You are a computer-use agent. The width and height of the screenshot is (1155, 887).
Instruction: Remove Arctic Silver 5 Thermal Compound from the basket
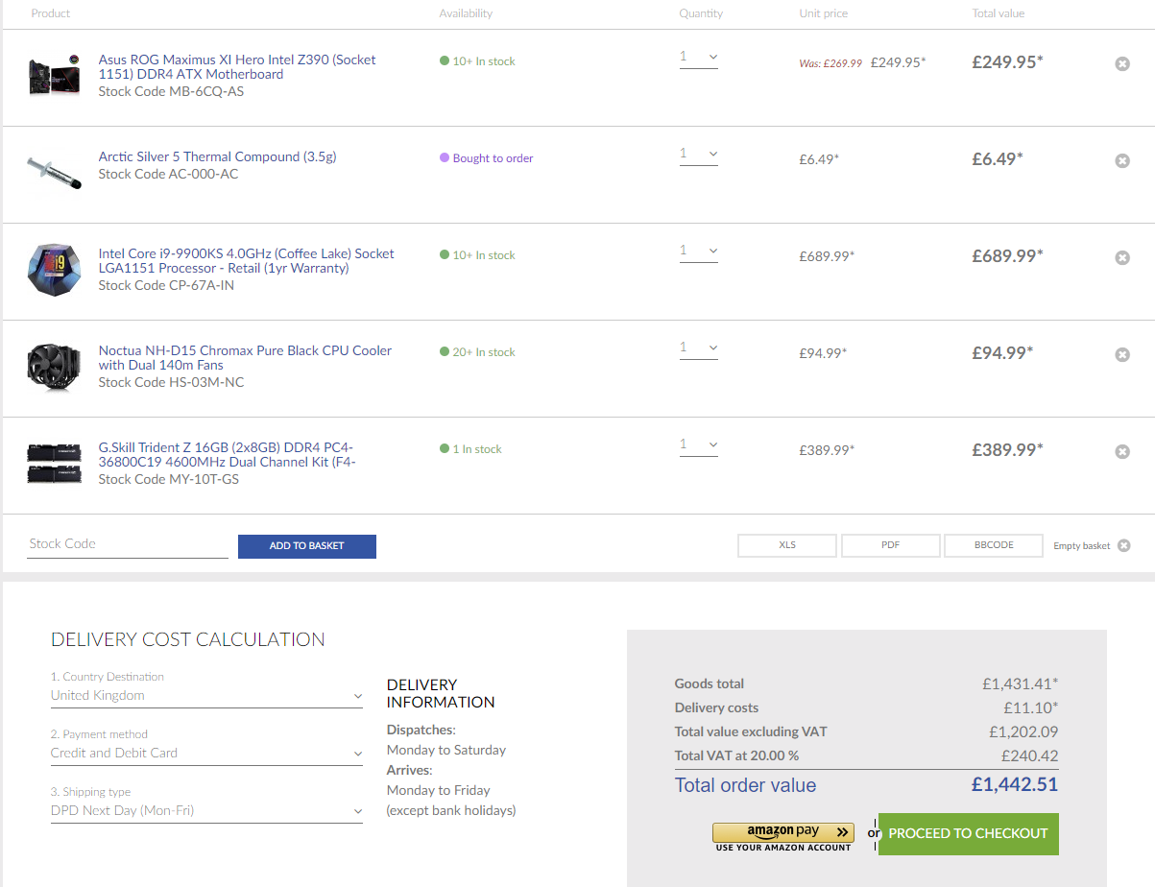pyautogui.click(x=1122, y=160)
